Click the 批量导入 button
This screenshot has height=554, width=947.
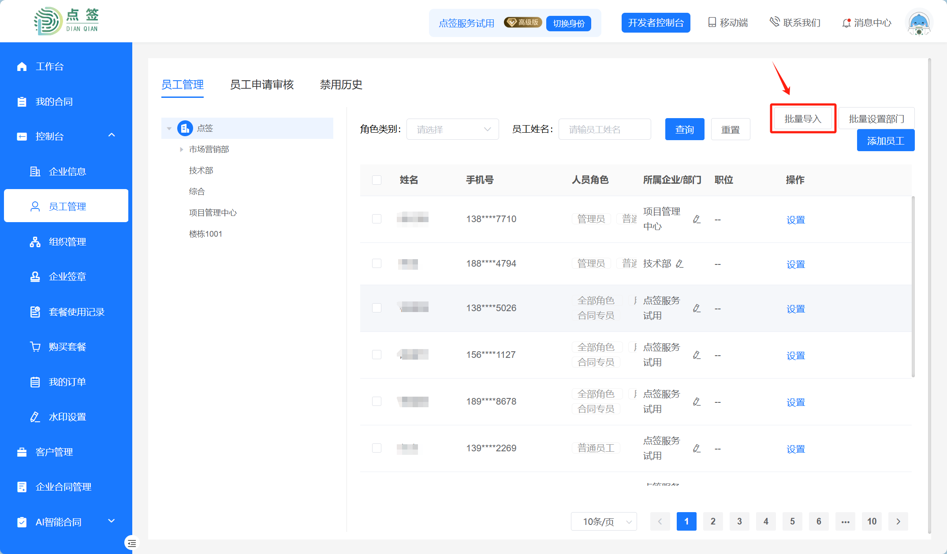pyautogui.click(x=803, y=119)
